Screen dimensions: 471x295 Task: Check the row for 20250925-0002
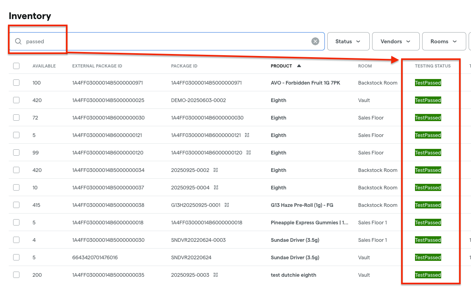coord(16,170)
